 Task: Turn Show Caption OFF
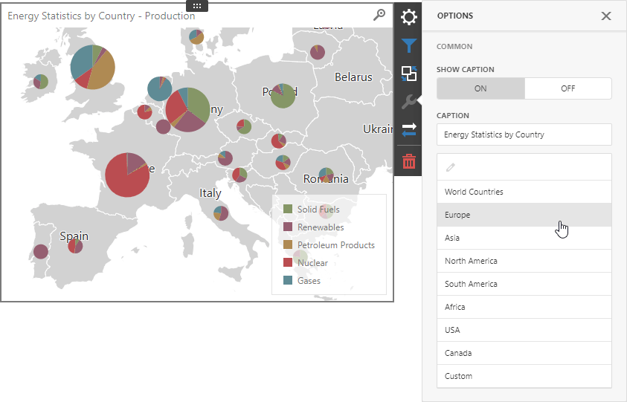click(567, 88)
